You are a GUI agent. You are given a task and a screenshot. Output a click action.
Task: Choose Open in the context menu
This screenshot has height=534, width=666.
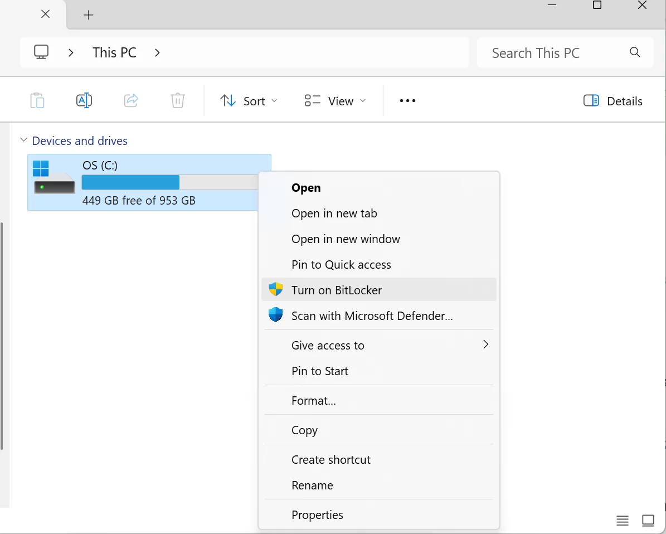(379, 188)
